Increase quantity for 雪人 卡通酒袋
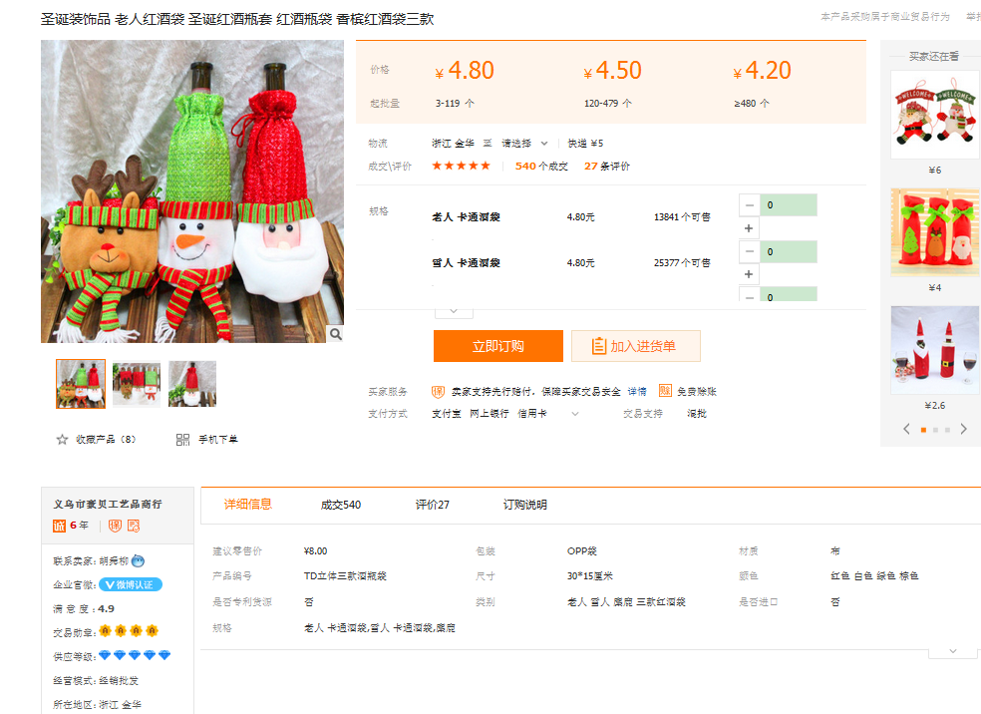This screenshot has width=981, height=714. pos(749,274)
